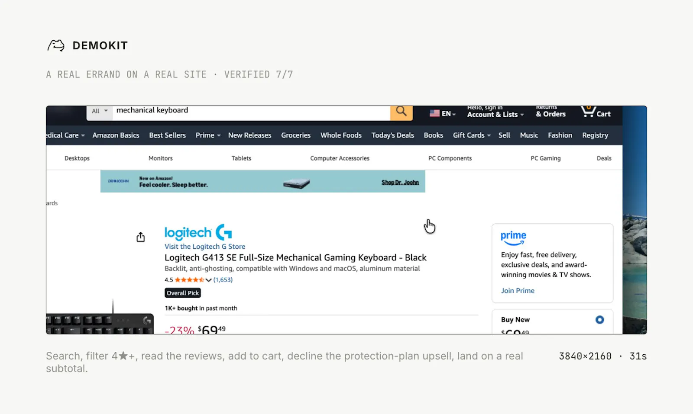Viewport: 693px width, 414px height.
Task: Click the DEMOKIT heading text
Action: coord(100,45)
